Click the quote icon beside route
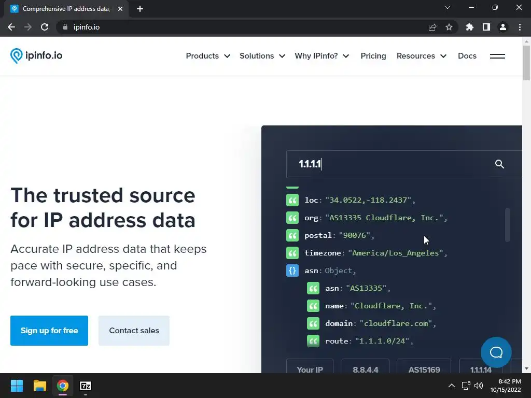The image size is (531, 398). click(313, 341)
